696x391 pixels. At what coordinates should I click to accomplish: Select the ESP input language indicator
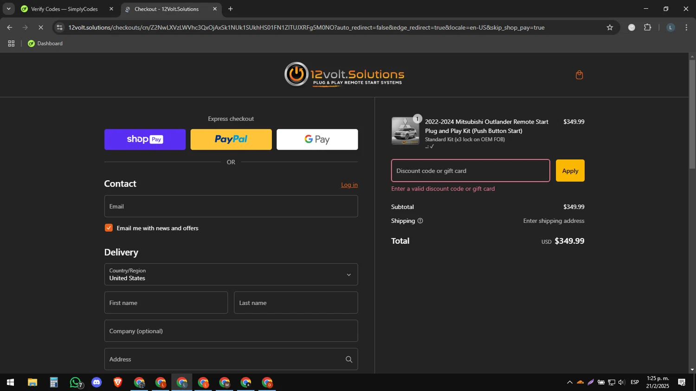pyautogui.click(x=635, y=383)
